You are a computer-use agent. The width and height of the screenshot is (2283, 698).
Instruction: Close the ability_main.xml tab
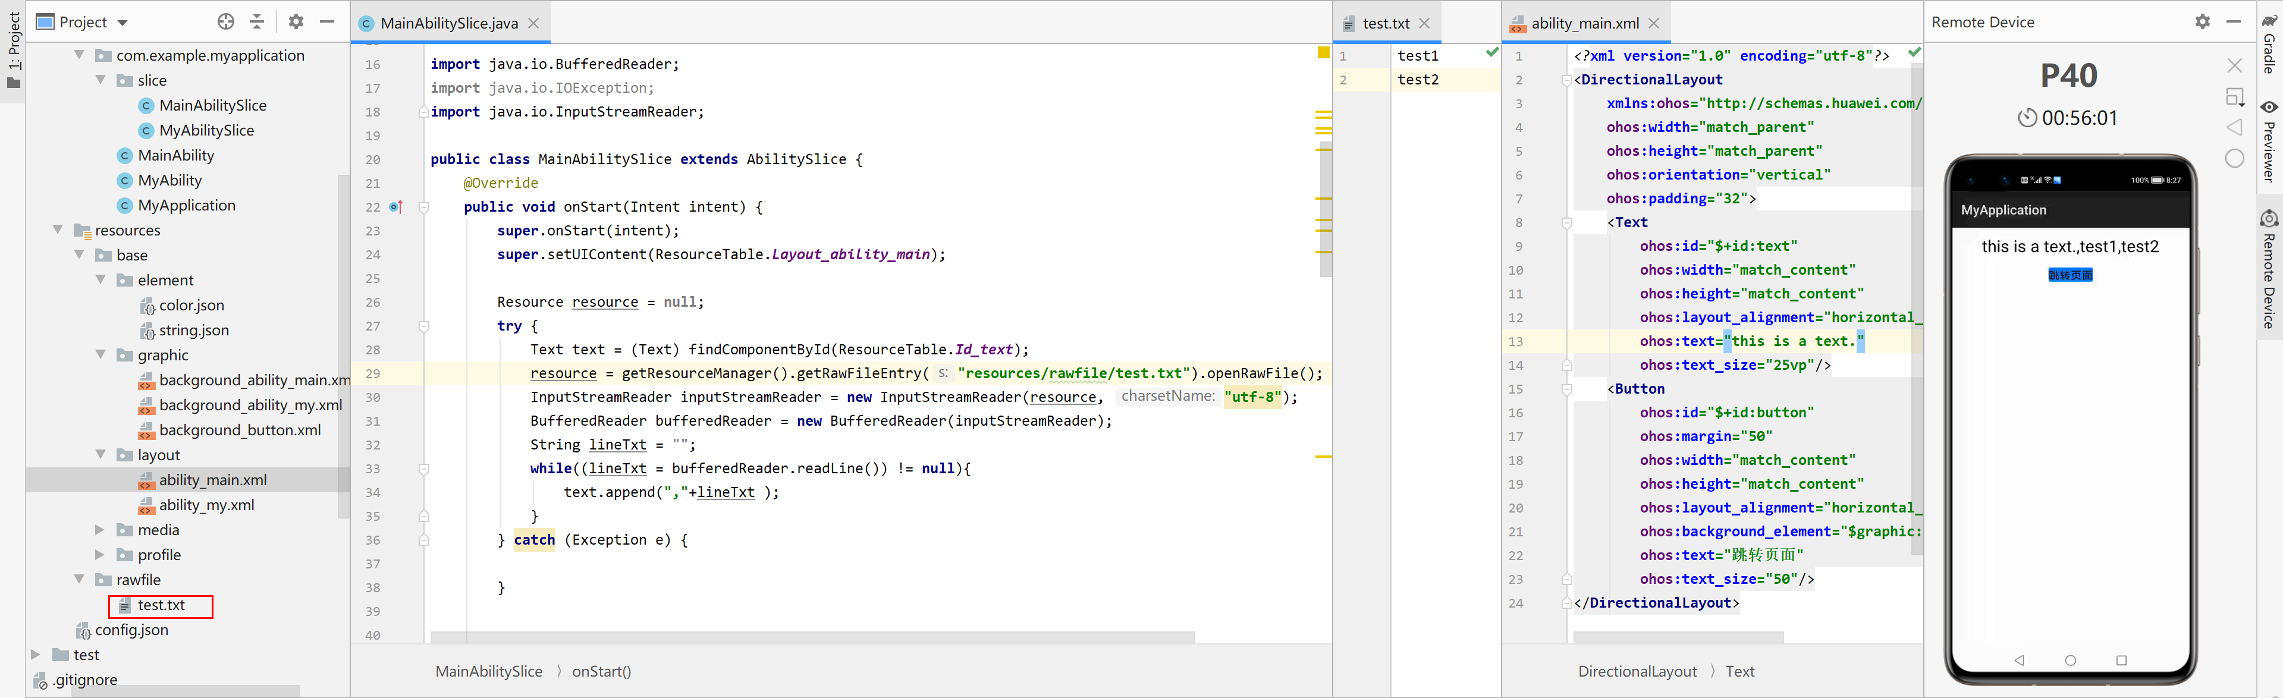click(x=1654, y=23)
